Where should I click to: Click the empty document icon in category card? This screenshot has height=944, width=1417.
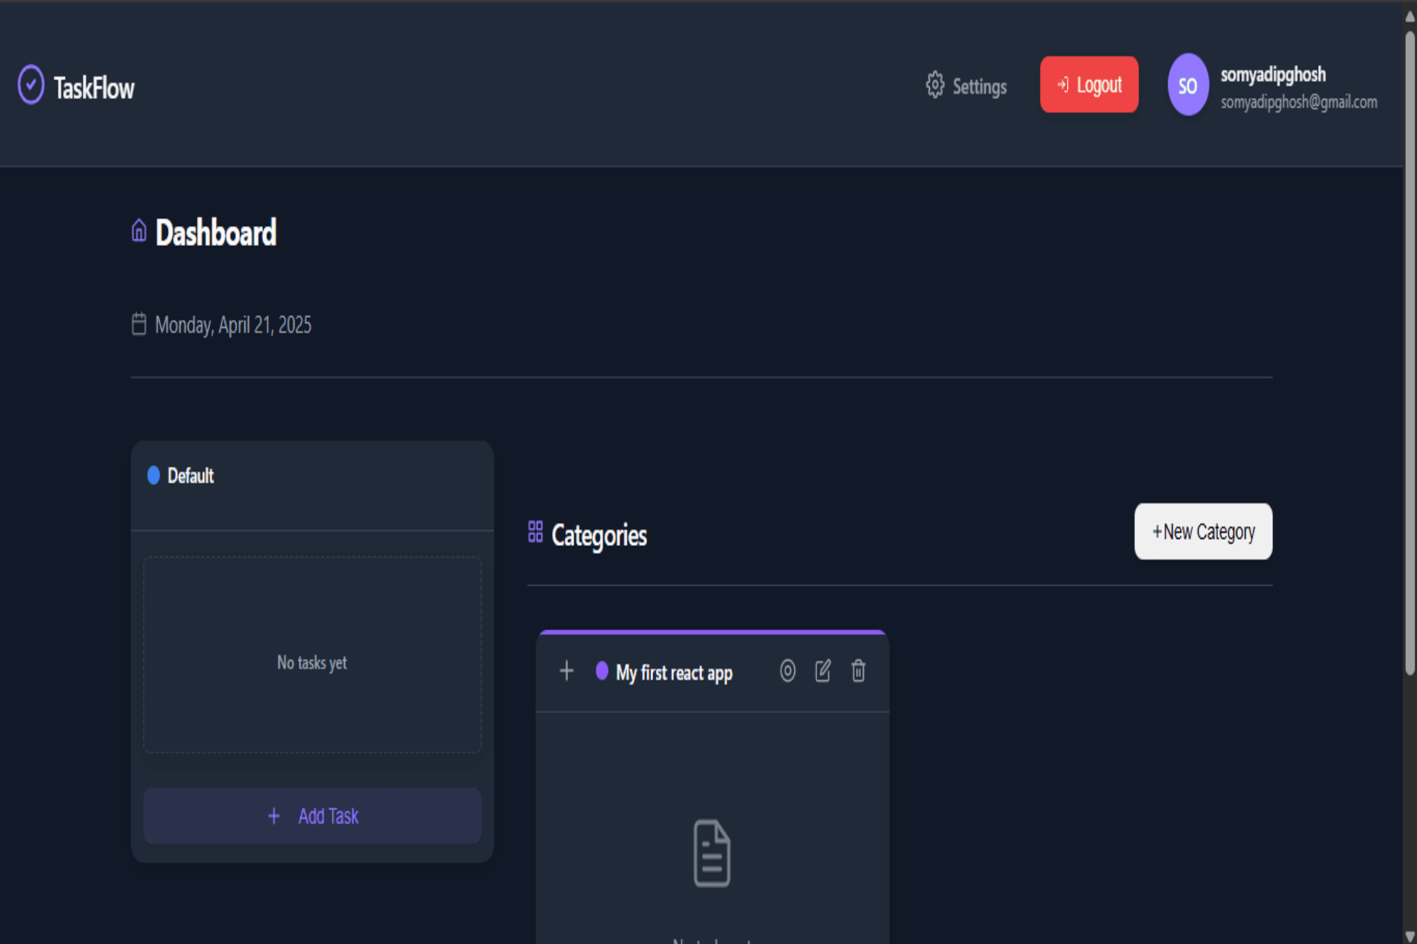[712, 853]
